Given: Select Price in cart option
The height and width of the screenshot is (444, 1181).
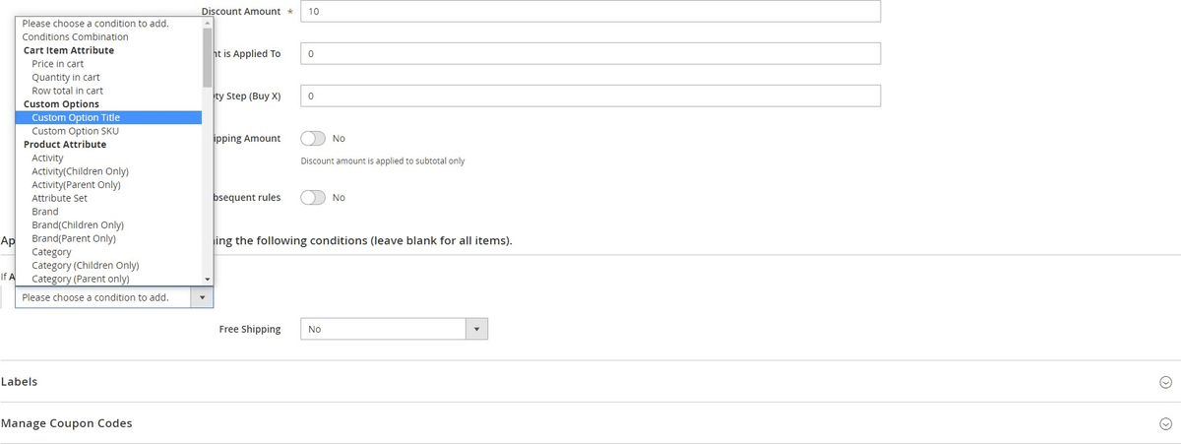Looking at the screenshot, I should click(x=57, y=64).
